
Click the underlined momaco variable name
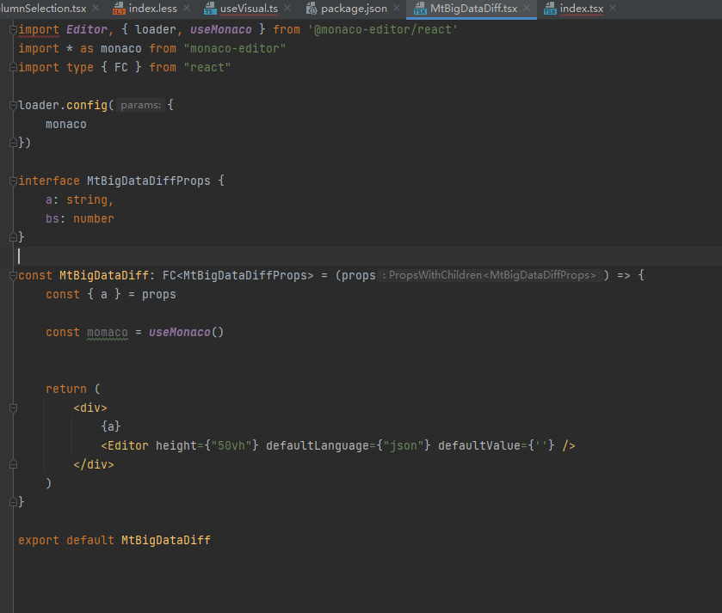(x=107, y=332)
